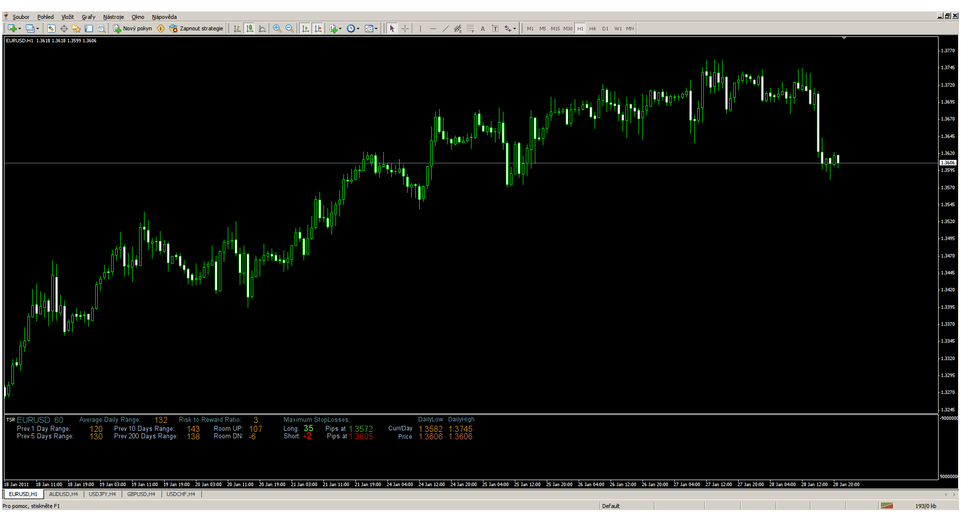Insert a text label with T icon
The image size is (961, 512).
tap(495, 28)
